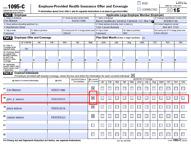This screenshot has width=191, height=144.
Task: Check the row 22 covered all 12 months box
Action: [93, 134]
